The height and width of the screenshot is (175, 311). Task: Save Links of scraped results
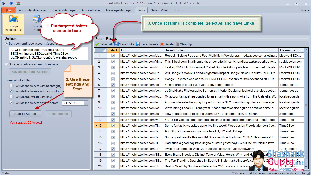(124, 44)
